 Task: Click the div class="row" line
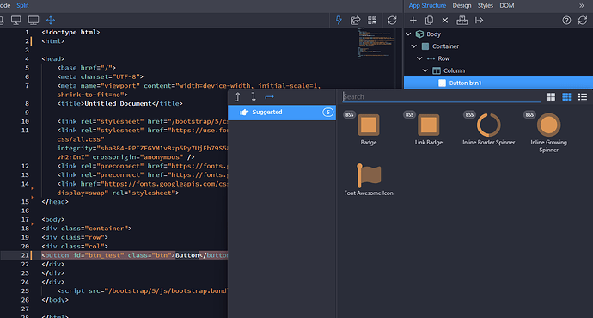coord(75,237)
